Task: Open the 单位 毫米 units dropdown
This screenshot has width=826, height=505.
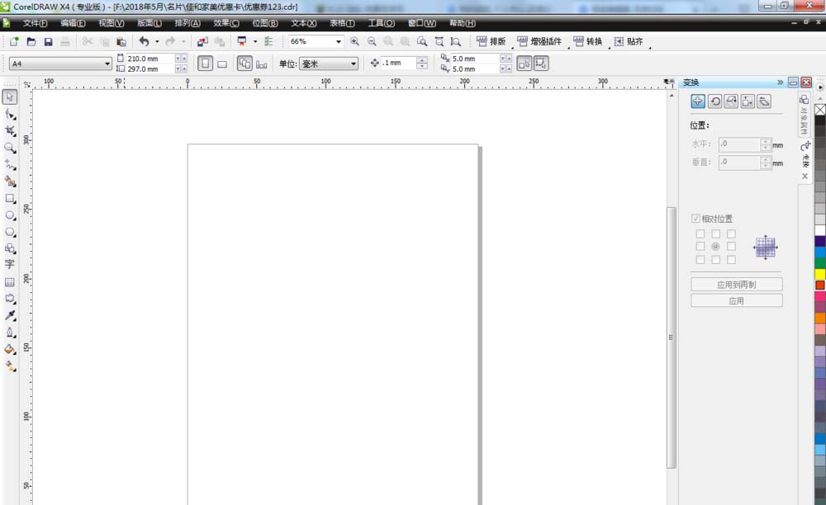Action: 353,64
